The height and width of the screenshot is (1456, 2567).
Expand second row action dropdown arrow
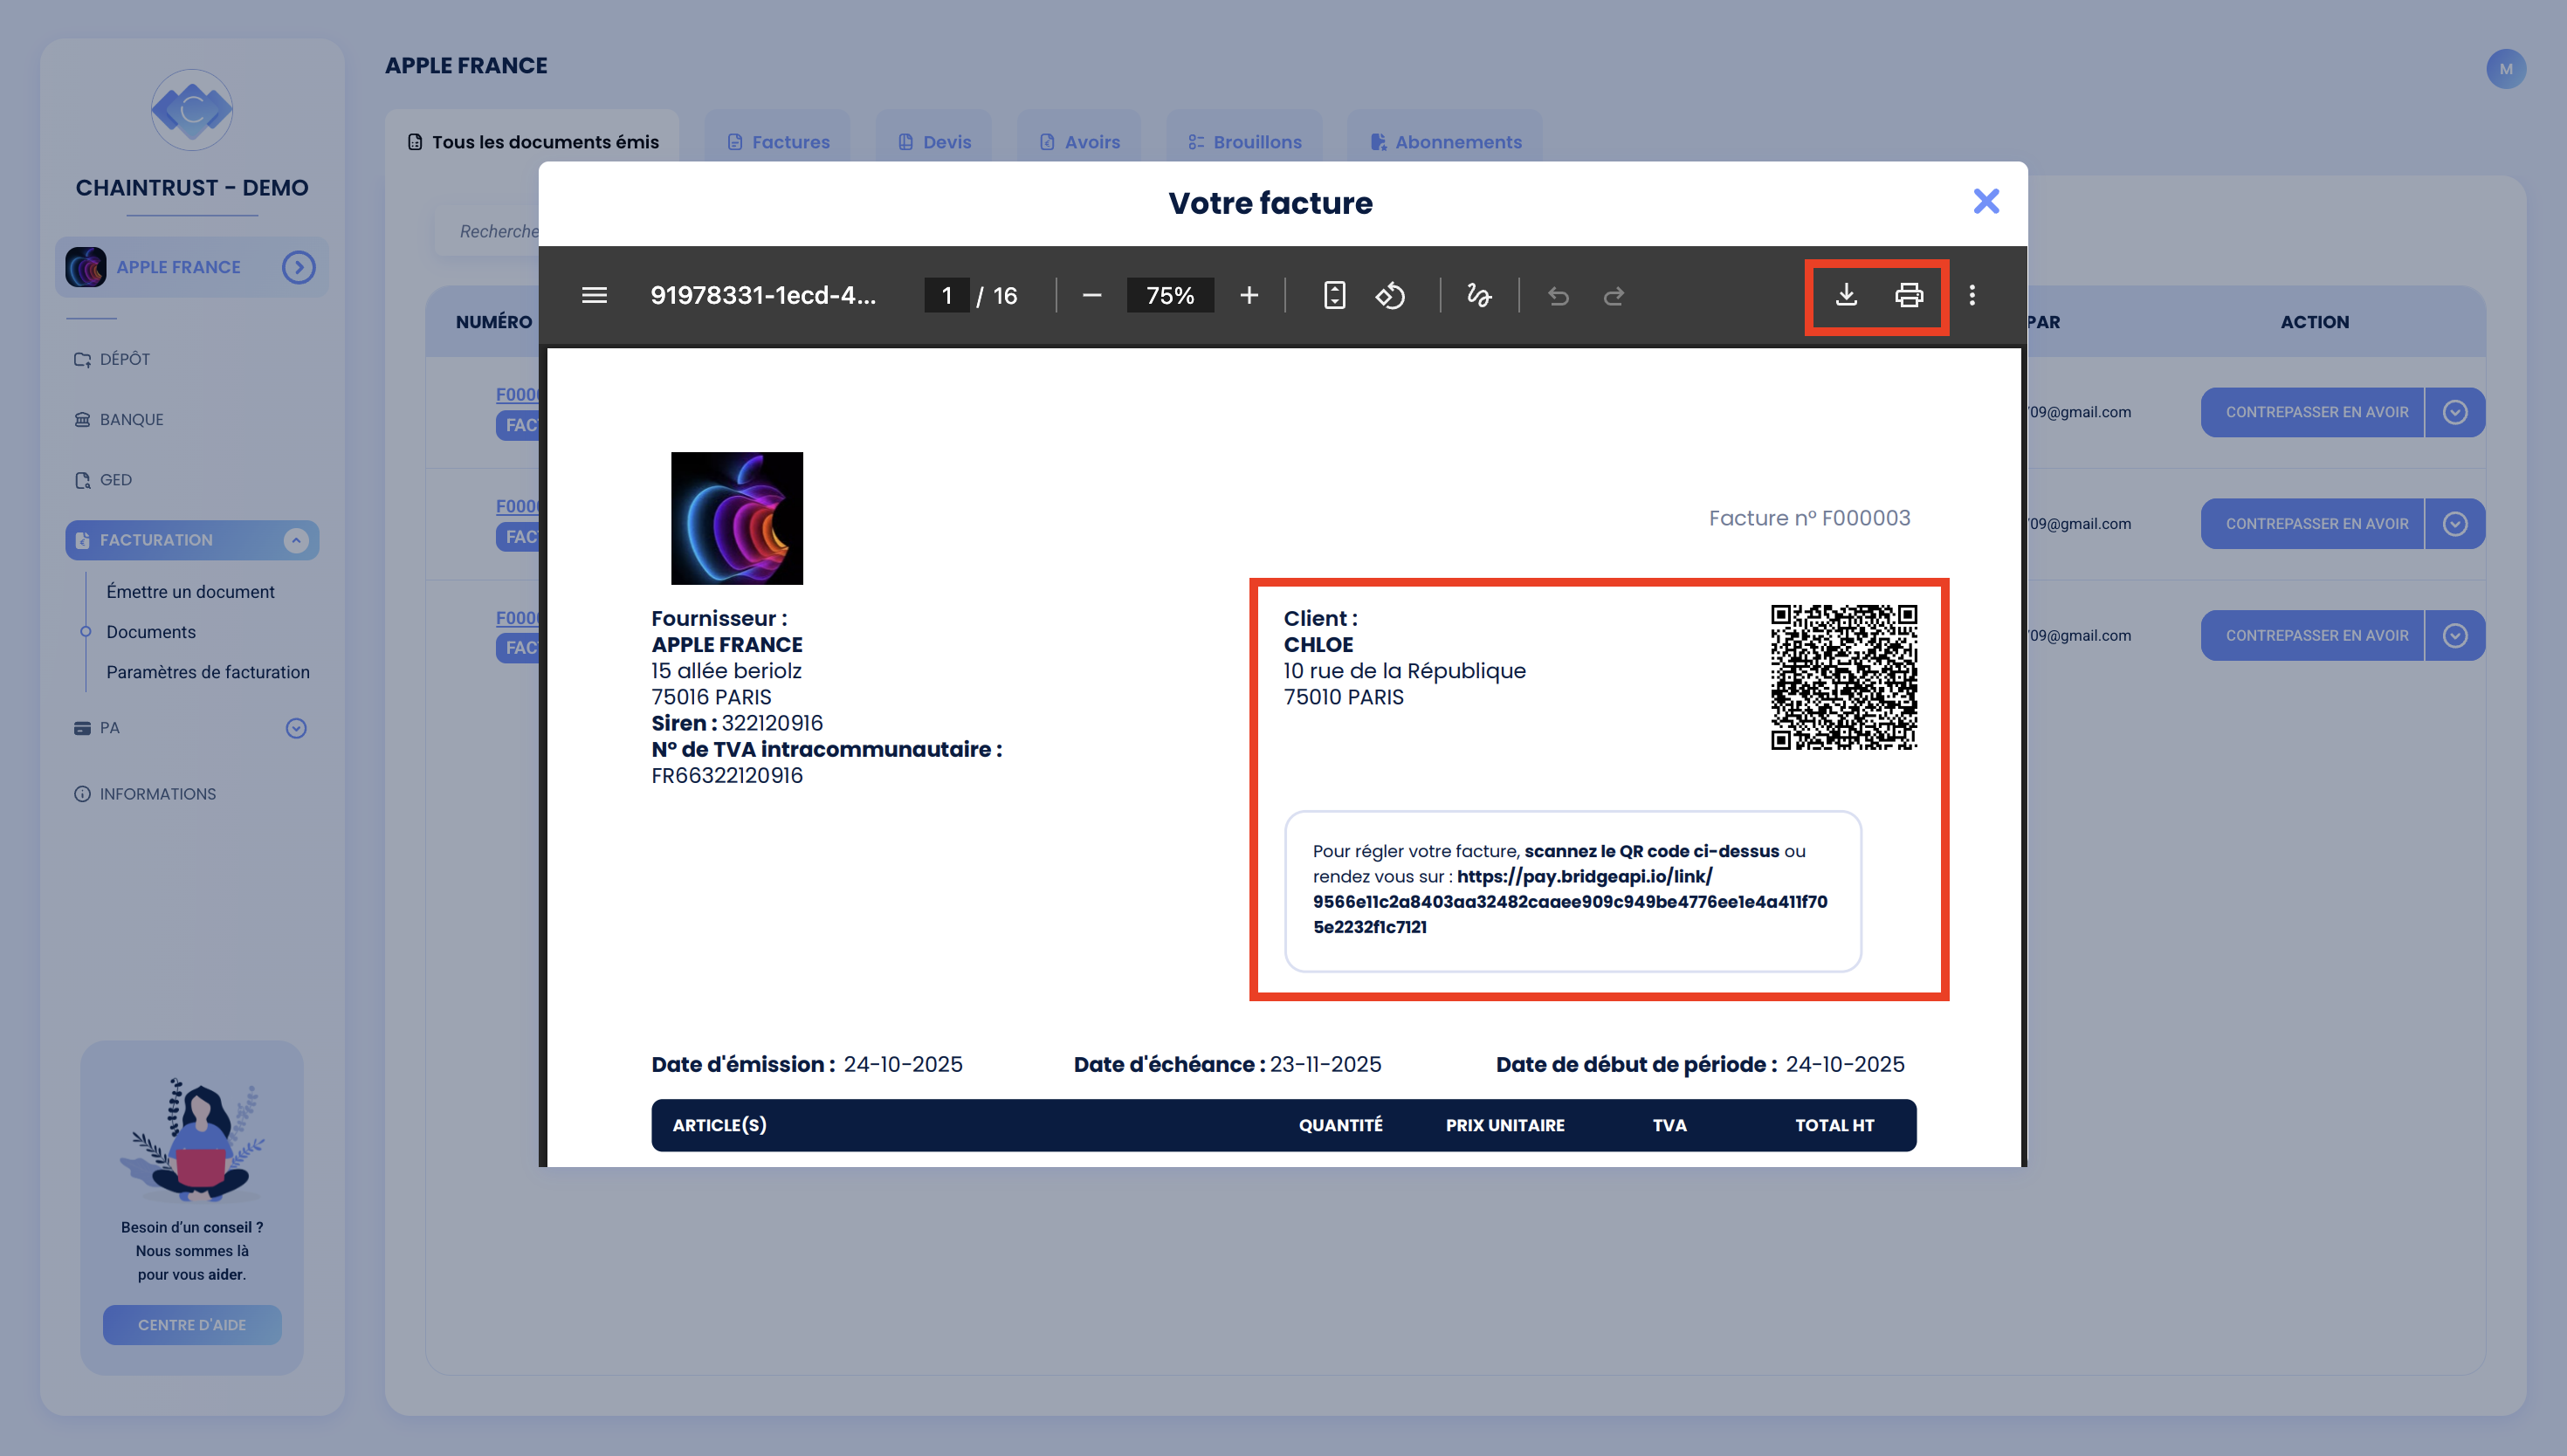[x=2455, y=523]
